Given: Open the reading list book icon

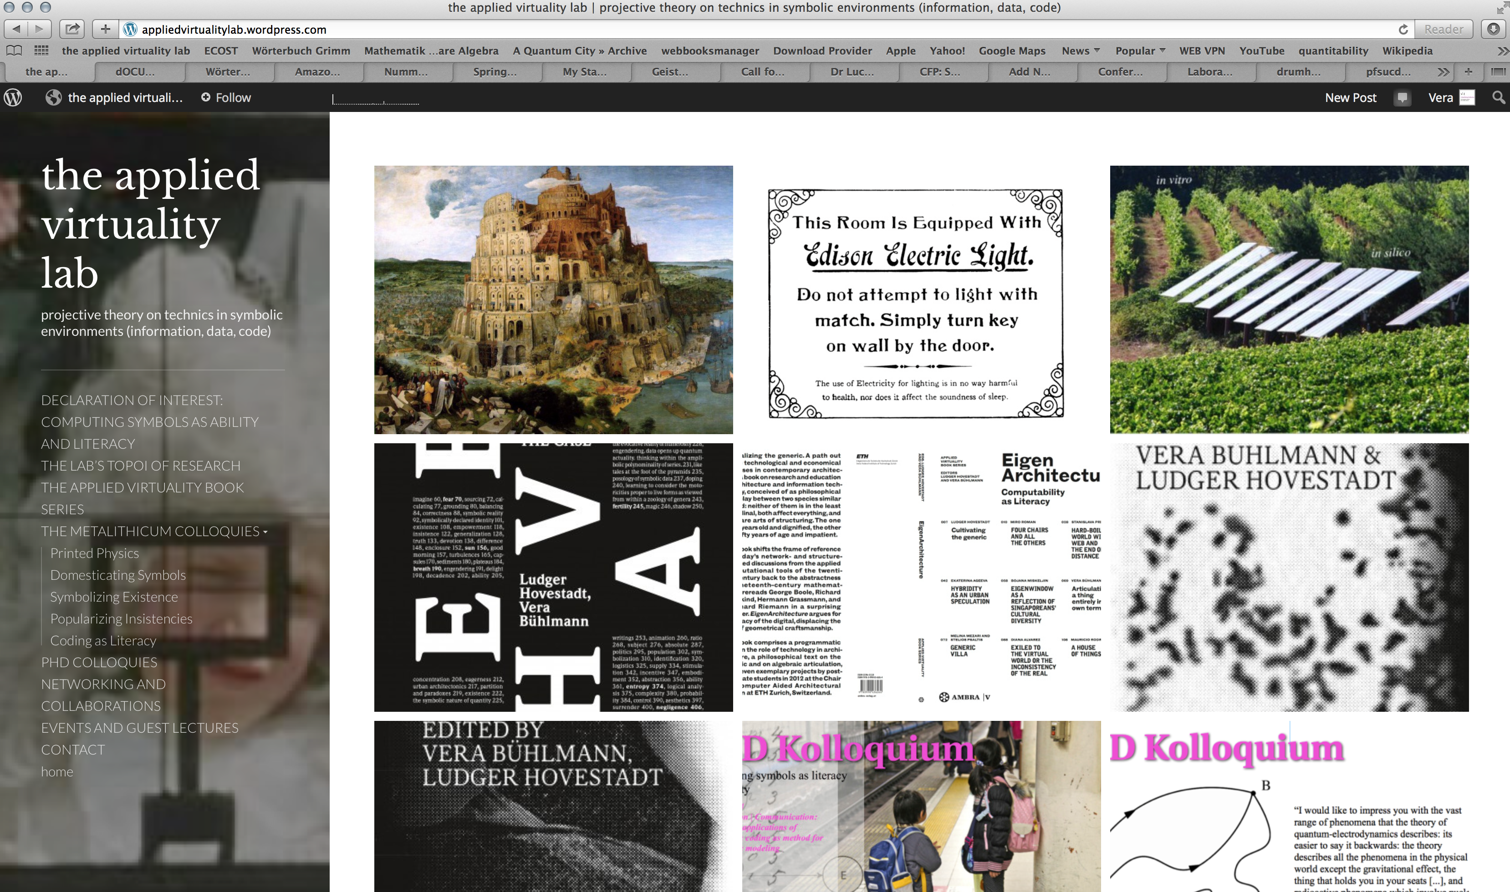Looking at the screenshot, I should [x=14, y=51].
